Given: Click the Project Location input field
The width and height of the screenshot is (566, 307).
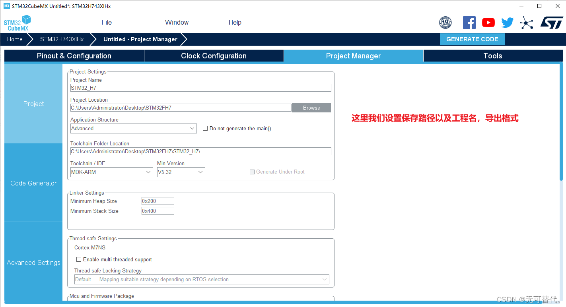Looking at the screenshot, I should click(x=181, y=108).
